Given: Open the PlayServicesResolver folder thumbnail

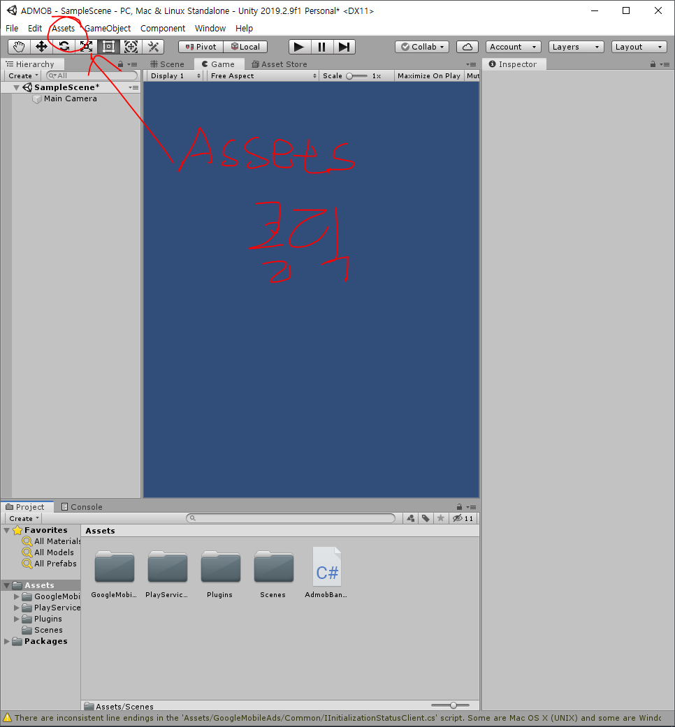Looking at the screenshot, I should pos(168,567).
